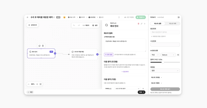This screenshot has height=108, width=207.
Task: Toggle the preview panel collapse icon
Action: click(x=178, y=17)
